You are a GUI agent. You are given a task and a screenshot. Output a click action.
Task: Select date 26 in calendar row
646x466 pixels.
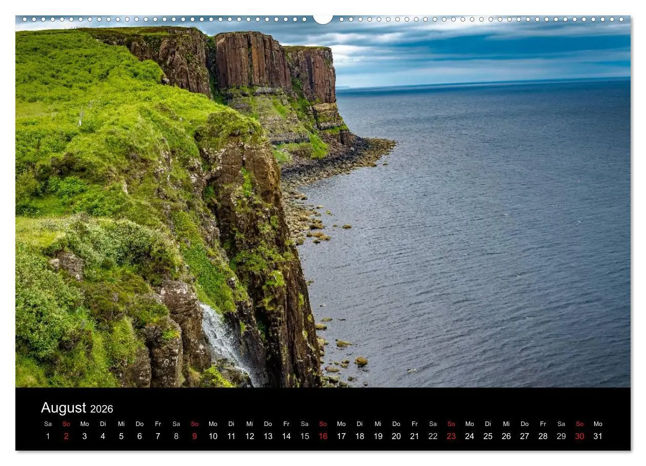pos(507,436)
